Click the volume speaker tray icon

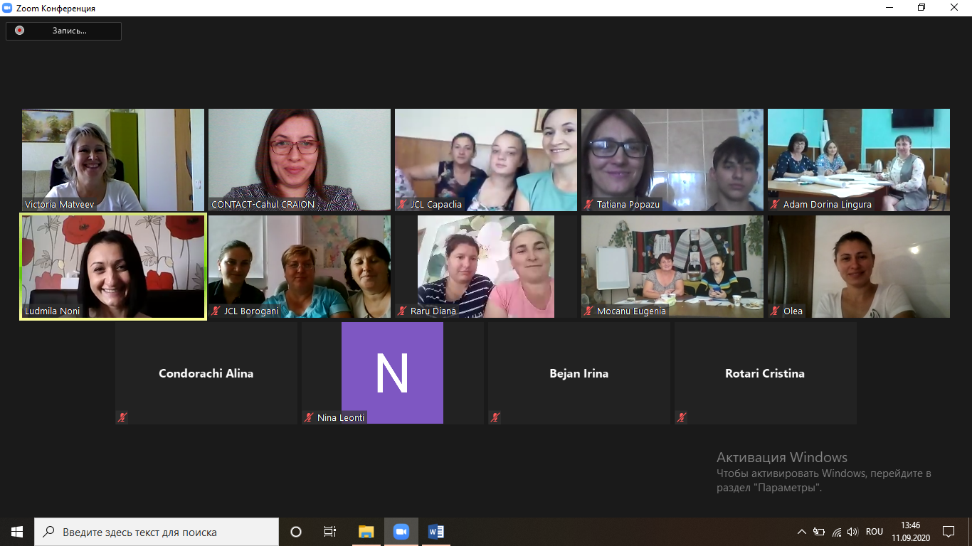[x=852, y=532]
